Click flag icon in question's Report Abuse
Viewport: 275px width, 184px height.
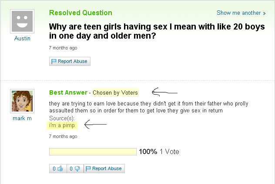[x=54, y=61]
